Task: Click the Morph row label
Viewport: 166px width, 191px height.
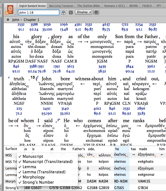Action: [11, 181]
